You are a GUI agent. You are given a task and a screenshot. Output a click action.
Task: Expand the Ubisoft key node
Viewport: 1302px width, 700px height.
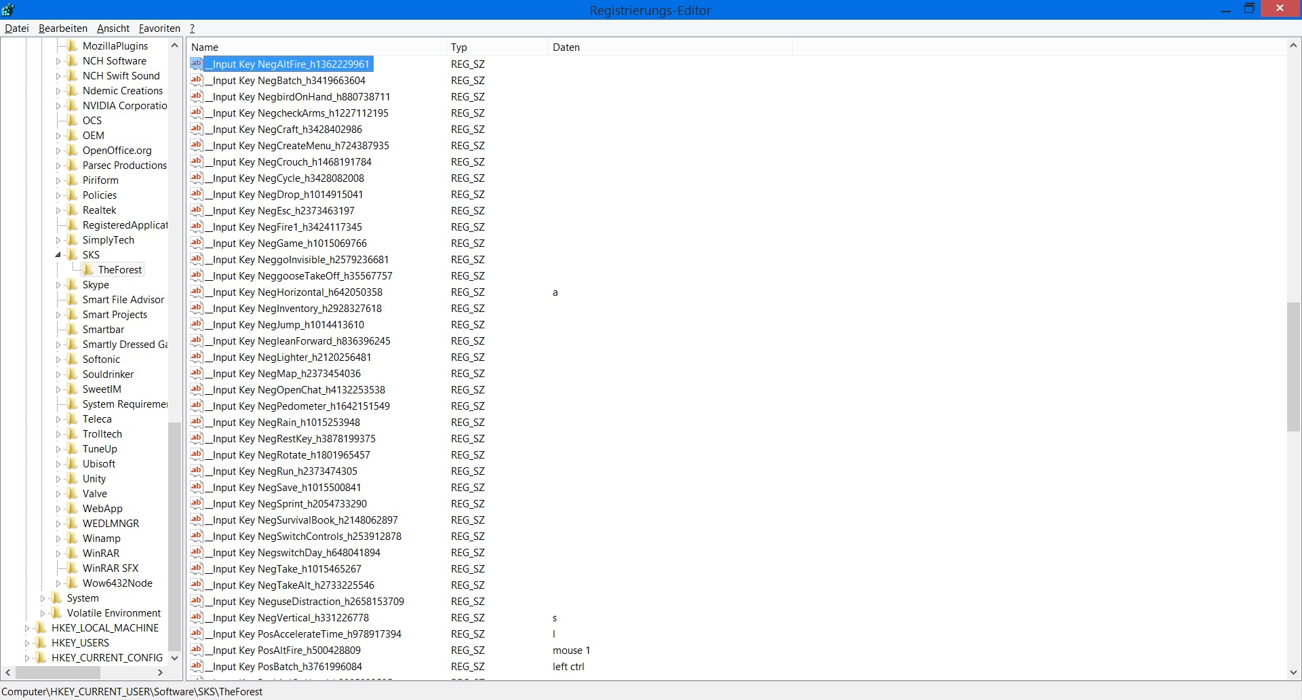pyautogui.click(x=58, y=464)
